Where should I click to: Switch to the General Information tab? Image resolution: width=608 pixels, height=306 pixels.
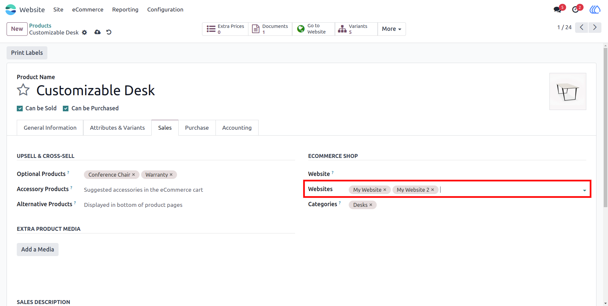50,128
